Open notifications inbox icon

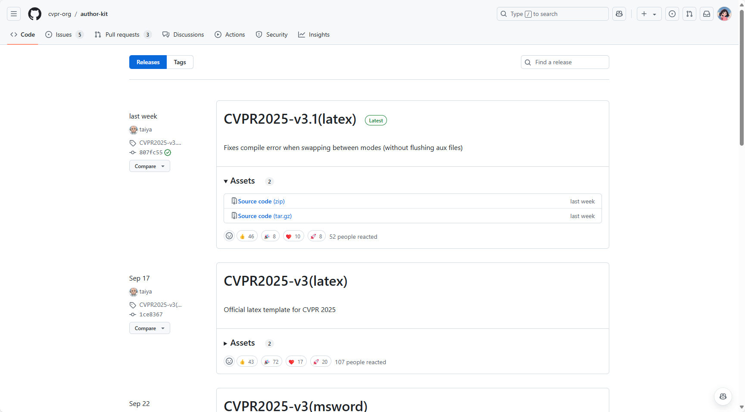(707, 14)
